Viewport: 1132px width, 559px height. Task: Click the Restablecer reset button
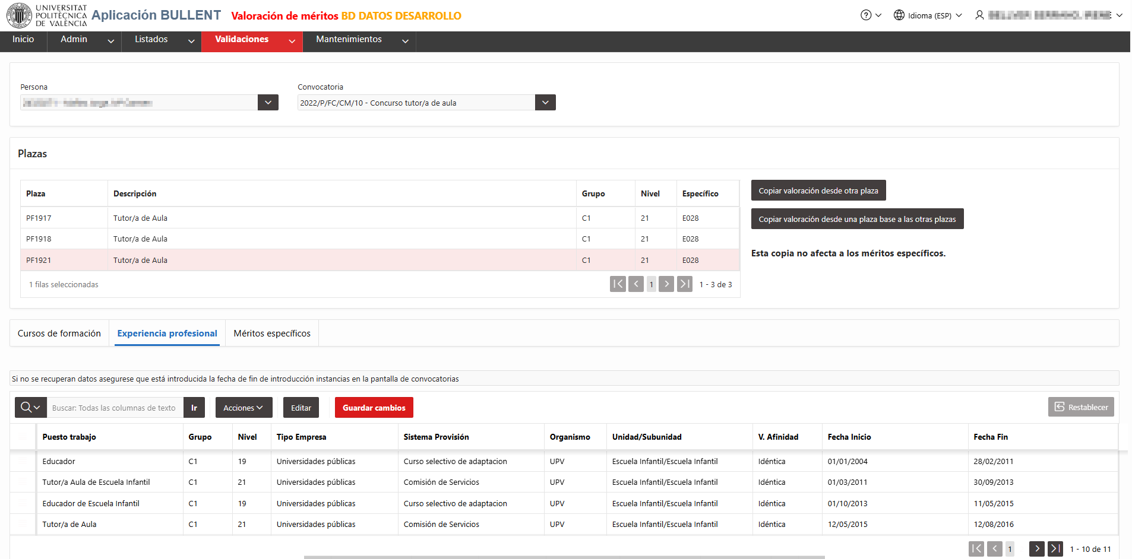tap(1081, 407)
